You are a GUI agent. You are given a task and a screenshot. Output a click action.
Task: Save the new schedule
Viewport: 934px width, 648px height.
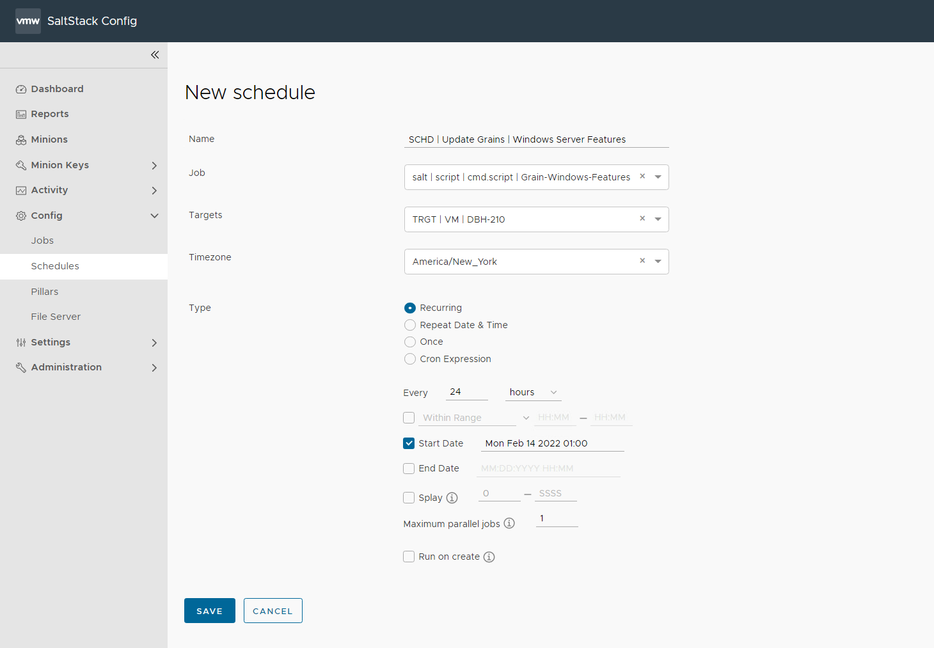(x=209, y=611)
